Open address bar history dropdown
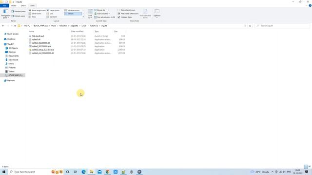 pos(245,26)
